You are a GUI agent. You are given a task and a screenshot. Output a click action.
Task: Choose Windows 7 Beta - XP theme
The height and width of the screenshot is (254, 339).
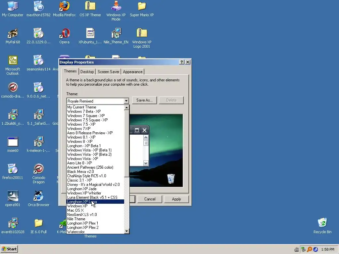click(x=95, y=111)
